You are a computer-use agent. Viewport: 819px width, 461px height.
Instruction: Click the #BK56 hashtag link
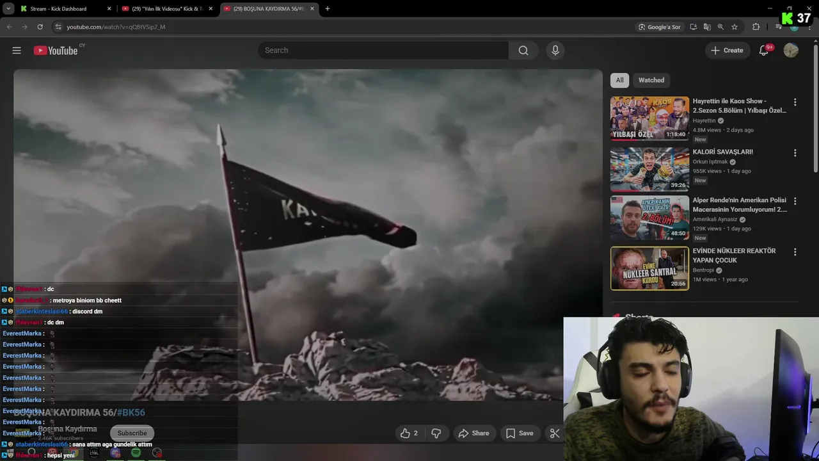tap(131, 413)
